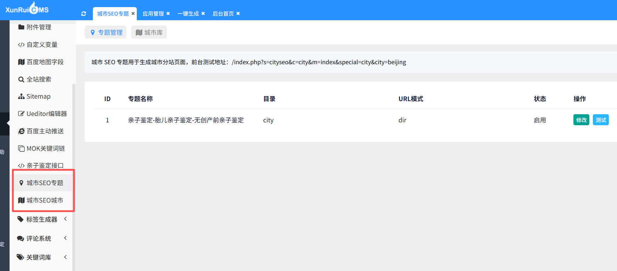Click the map icon for 百度地图字段
The width and height of the screenshot is (617, 271).
pos(21,62)
